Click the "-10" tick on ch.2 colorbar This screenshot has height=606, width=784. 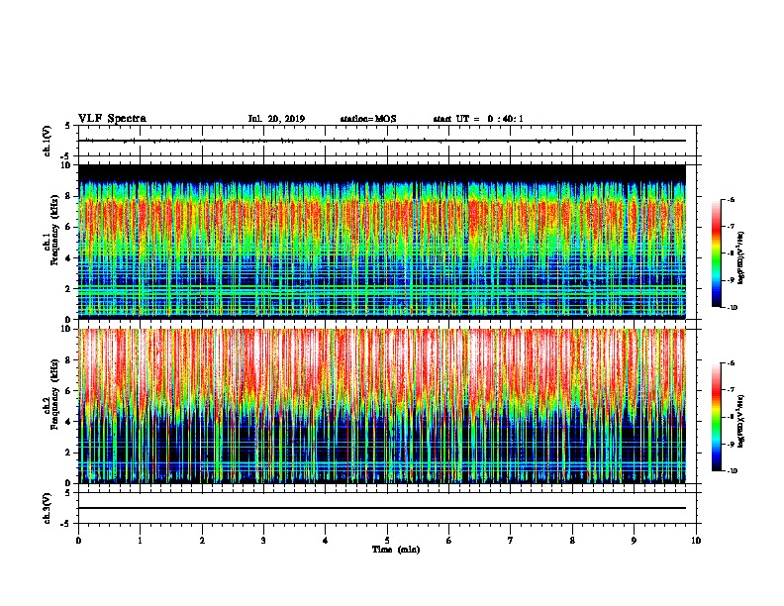[733, 471]
